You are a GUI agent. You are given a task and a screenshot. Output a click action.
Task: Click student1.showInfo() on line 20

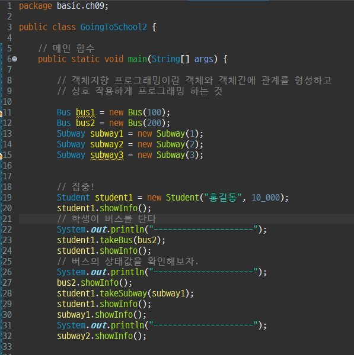104,208
